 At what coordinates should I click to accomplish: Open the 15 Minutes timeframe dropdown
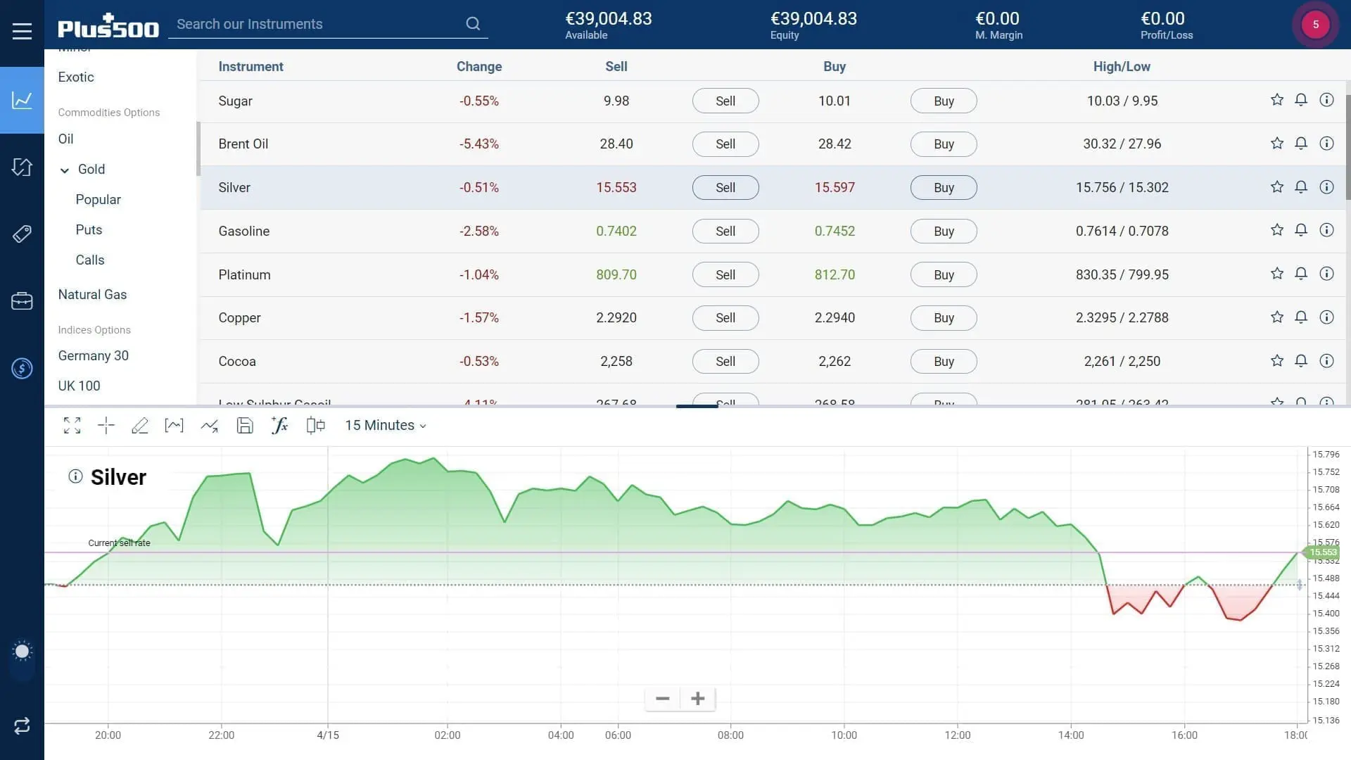point(384,425)
